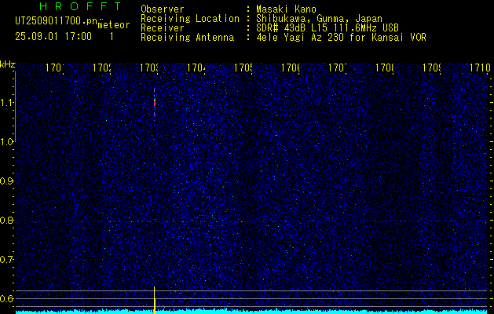Click the 0.8 kHz frequency label
494x314 pixels.
click(x=6, y=220)
